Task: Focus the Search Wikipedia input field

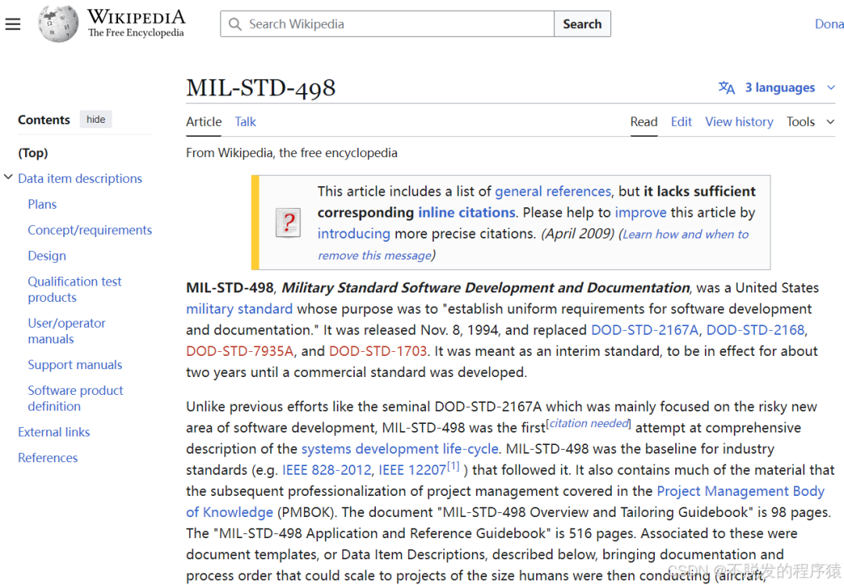Action: [388, 23]
